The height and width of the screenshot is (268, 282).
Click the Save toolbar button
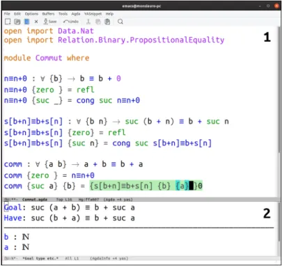click(50, 22)
